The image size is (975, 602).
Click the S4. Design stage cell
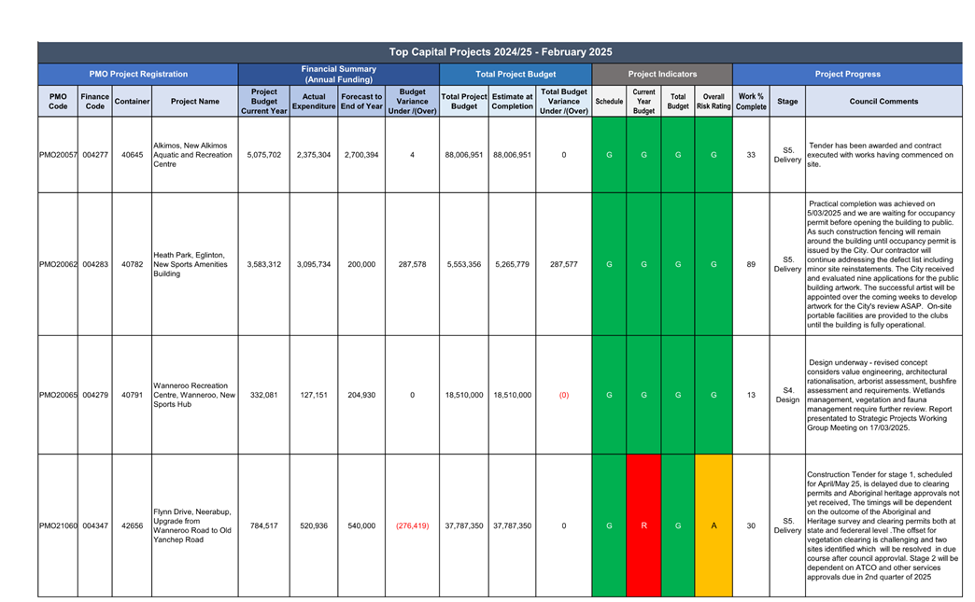coord(787,395)
